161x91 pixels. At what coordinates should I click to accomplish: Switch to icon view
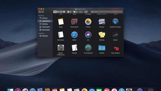pos(55,12)
